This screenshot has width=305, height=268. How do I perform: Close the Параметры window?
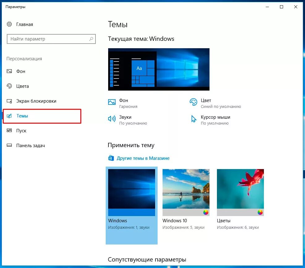pos(295,7)
